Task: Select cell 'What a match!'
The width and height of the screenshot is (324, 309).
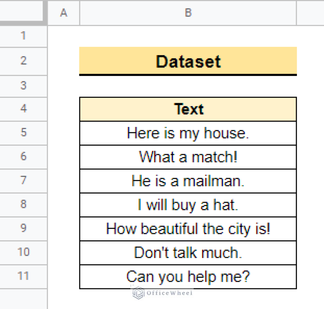Action: pyautogui.click(x=188, y=157)
